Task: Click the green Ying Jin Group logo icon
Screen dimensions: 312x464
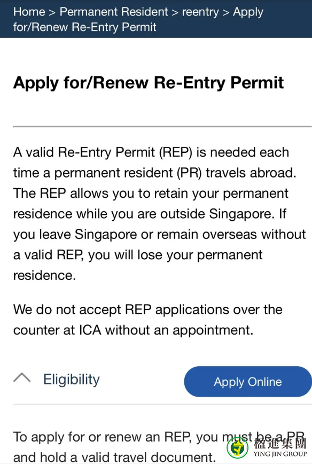Action: [237, 448]
